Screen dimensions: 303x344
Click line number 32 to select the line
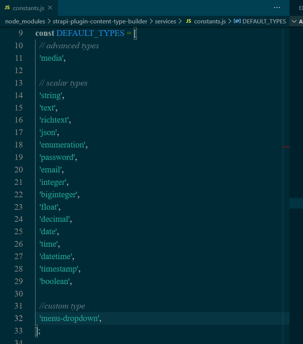18,318
